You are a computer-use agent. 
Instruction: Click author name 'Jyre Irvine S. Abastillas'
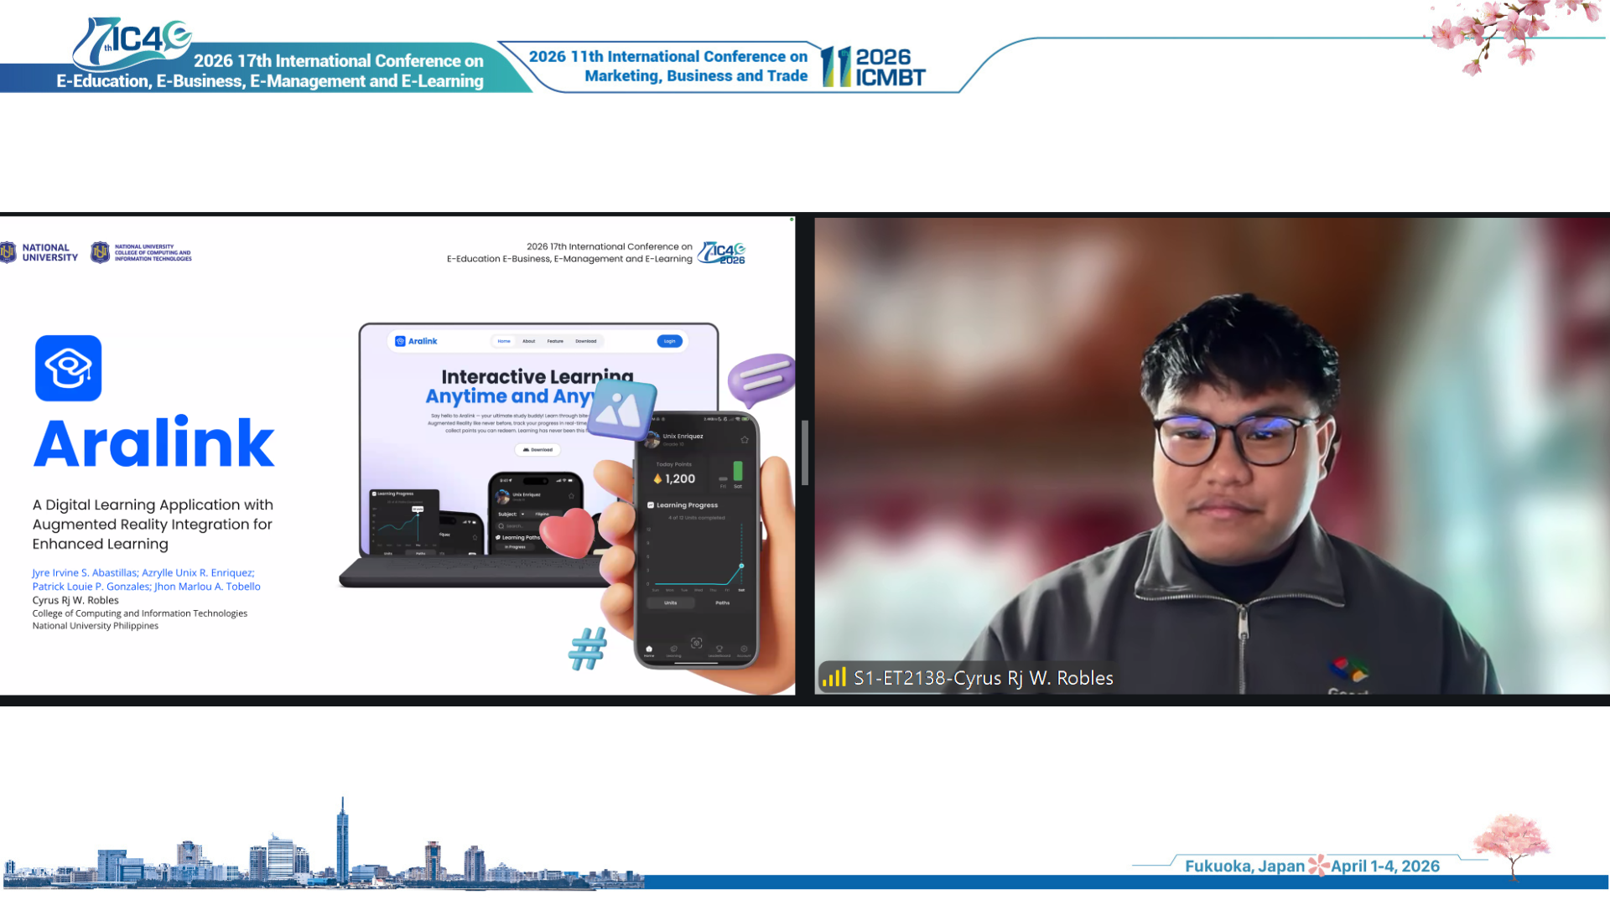85,572
